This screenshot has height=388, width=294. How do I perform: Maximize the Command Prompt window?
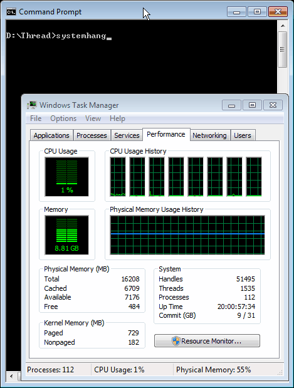click(x=257, y=12)
